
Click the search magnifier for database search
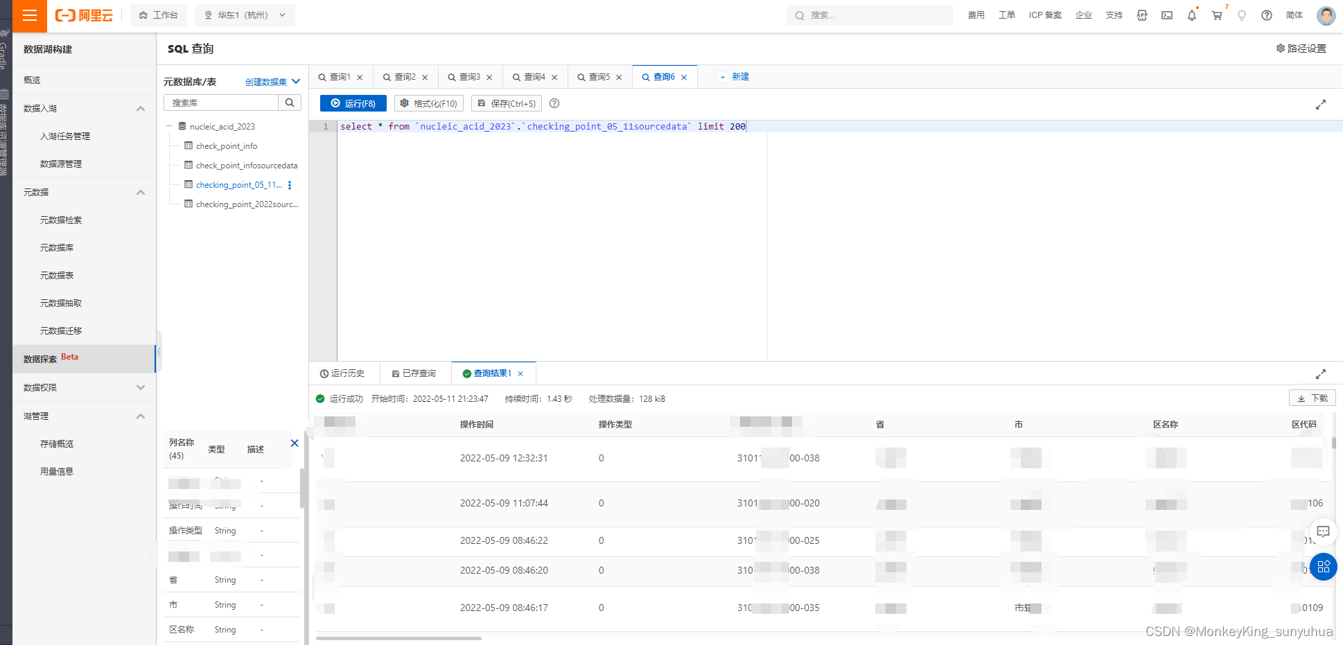[x=290, y=103]
